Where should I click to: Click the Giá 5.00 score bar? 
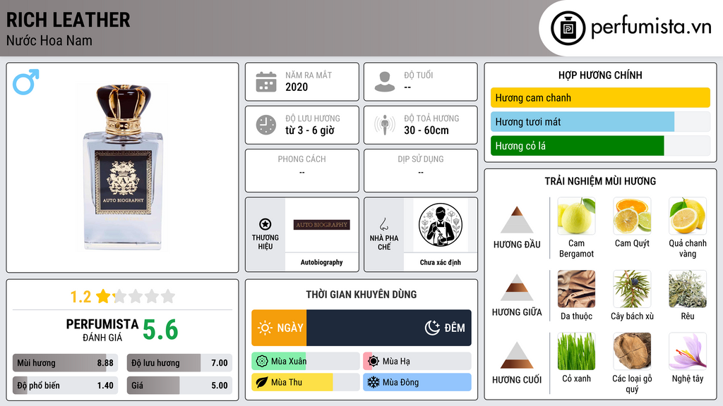click(179, 386)
